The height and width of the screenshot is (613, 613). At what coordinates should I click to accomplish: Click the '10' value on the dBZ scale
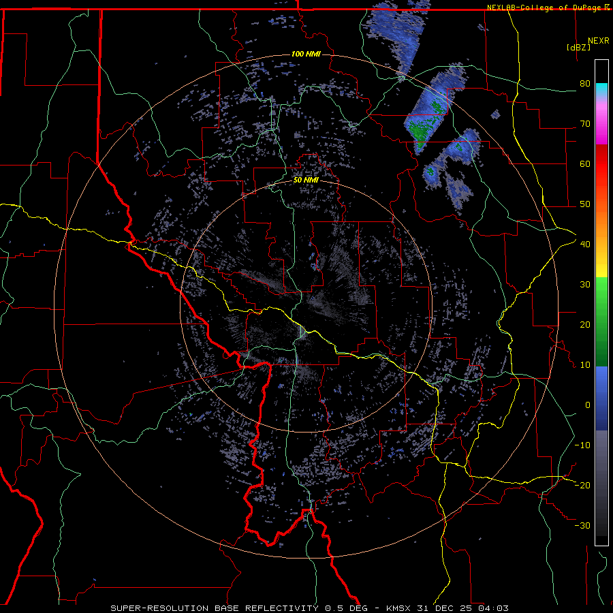tap(585, 365)
